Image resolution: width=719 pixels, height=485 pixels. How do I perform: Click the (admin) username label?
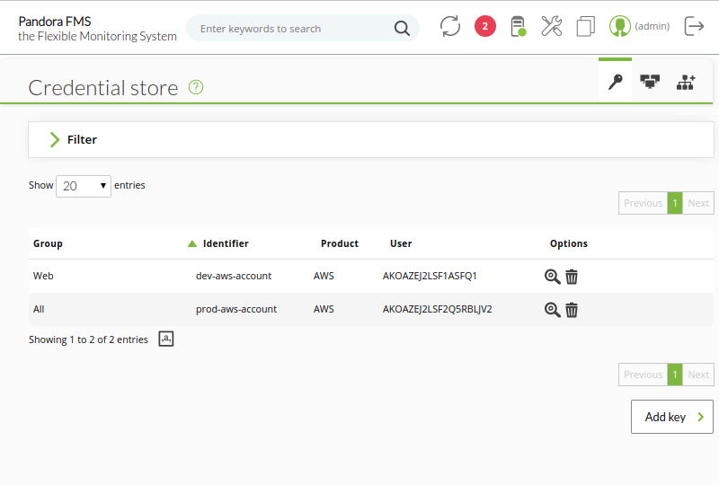click(x=652, y=26)
